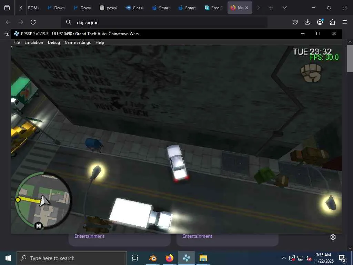Open the Extensions puzzle icon
Image resolution: width=353 pixels, height=265 pixels.
click(x=332, y=22)
